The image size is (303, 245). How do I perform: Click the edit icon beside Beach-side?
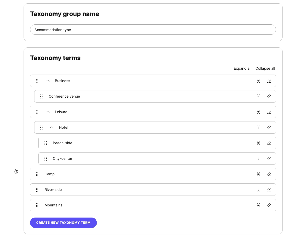(269, 143)
